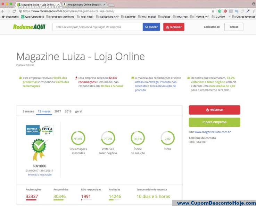Click the 10 dias e 5 horas value

[153, 196]
